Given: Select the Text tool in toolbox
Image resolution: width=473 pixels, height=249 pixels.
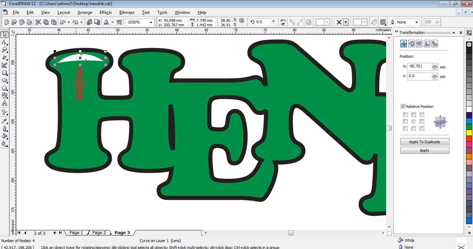Looking at the screenshot, I should pyautogui.click(x=5, y=103).
